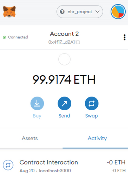Viewport: 128px width, 174px height.
Task: Click the 99.9174 ETH balance
Action: (64, 80)
